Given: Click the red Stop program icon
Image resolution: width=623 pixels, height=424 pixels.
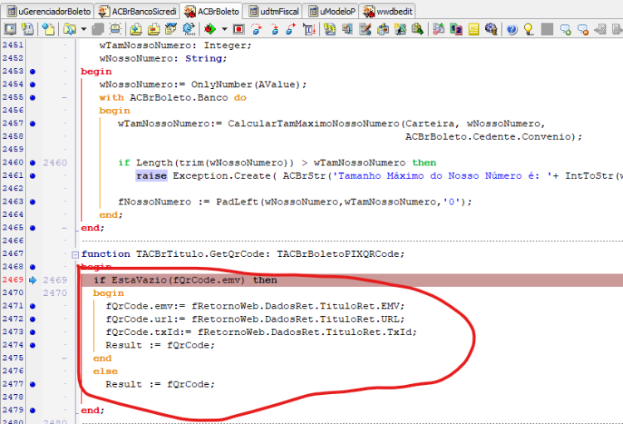Looking at the screenshot, I should [x=238, y=29].
